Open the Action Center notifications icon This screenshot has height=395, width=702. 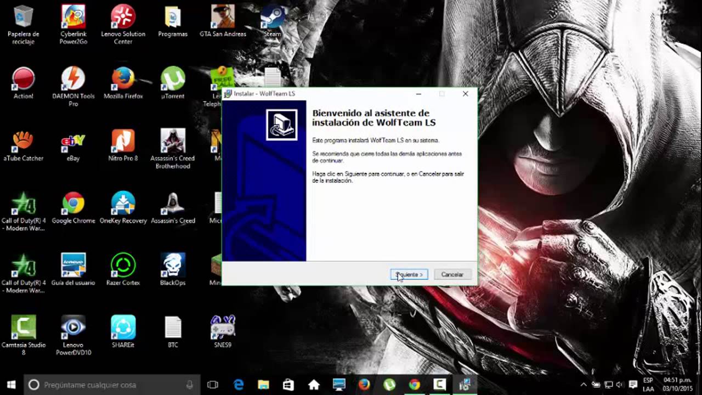[x=633, y=385]
